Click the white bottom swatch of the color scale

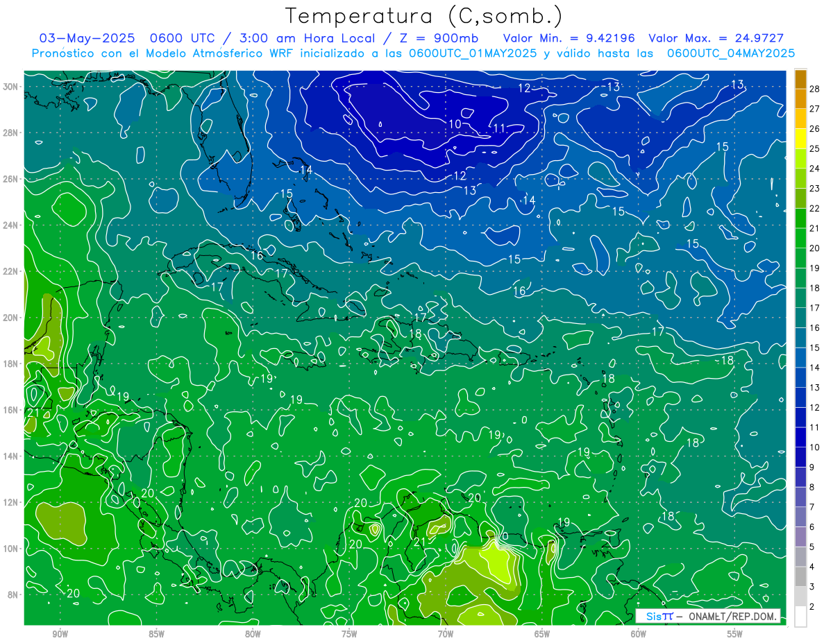click(x=800, y=616)
